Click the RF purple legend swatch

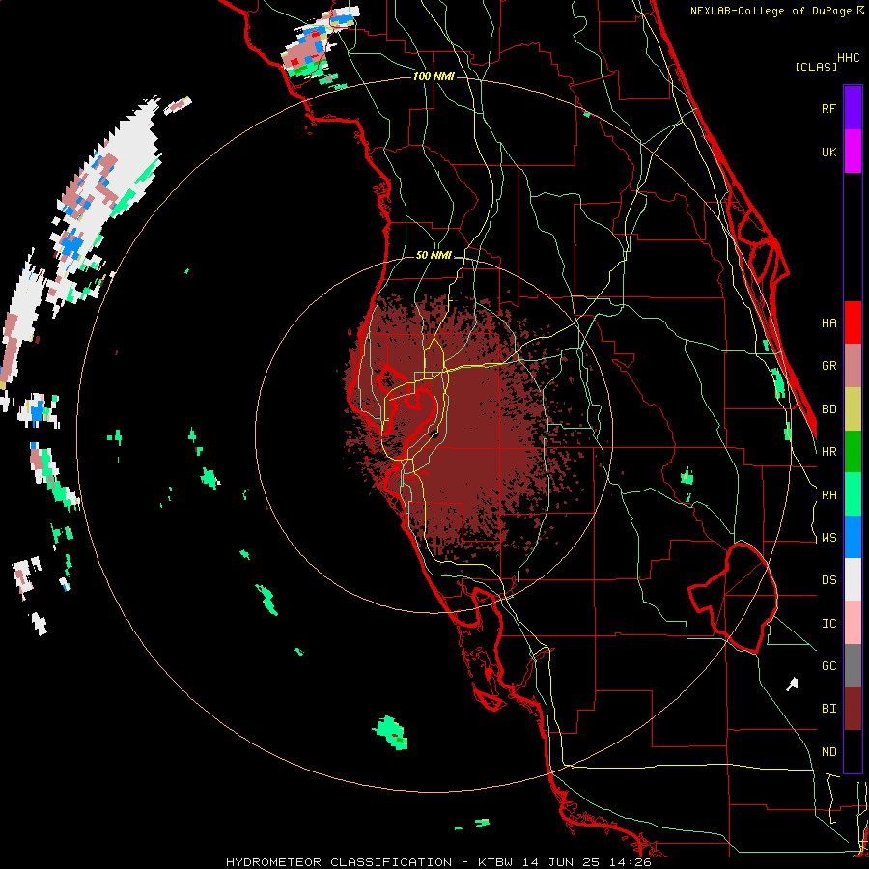pyautogui.click(x=853, y=108)
